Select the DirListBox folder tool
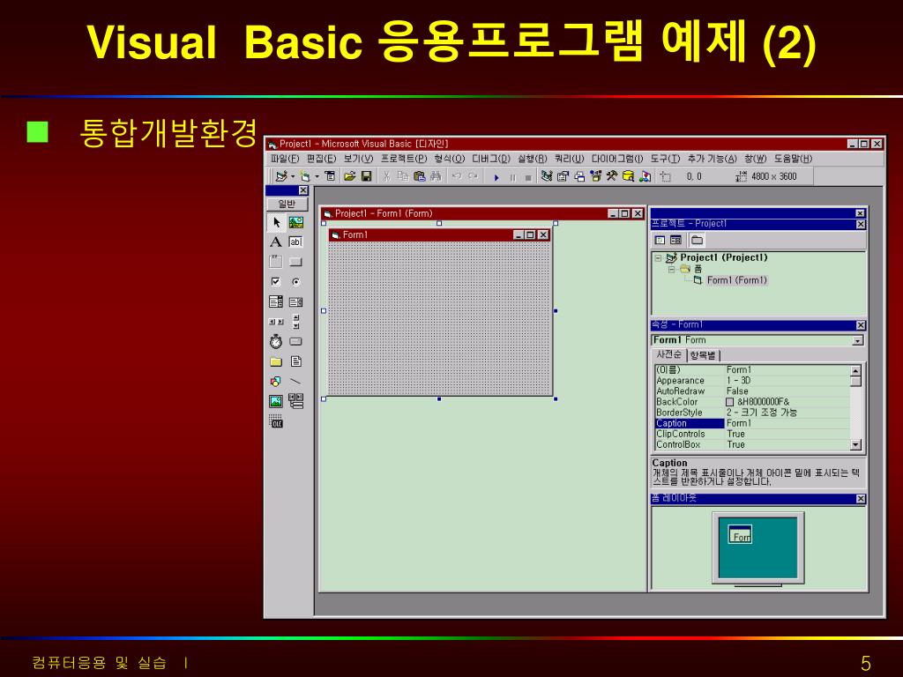Viewport: 903px width, 677px height. tap(276, 361)
